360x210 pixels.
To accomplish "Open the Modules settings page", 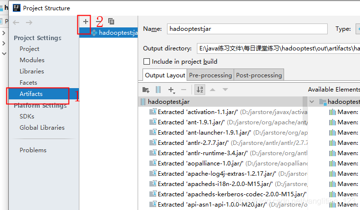I will (x=32, y=60).
